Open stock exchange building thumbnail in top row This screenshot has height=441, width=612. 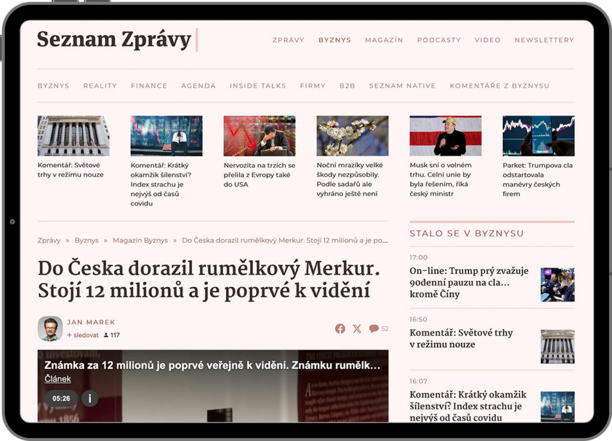pos(74,136)
